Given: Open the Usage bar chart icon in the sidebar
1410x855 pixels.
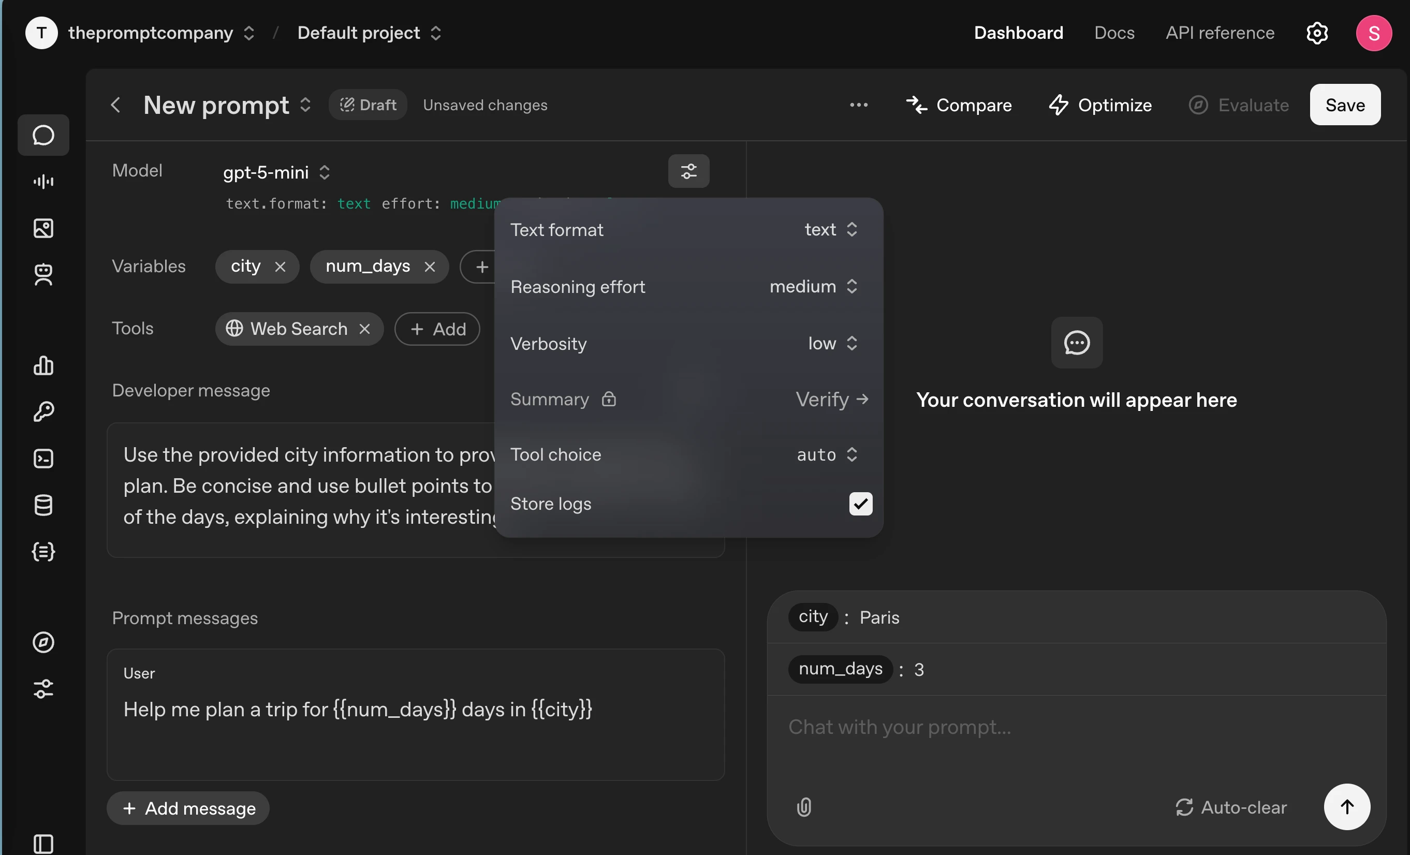Looking at the screenshot, I should coord(43,365).
